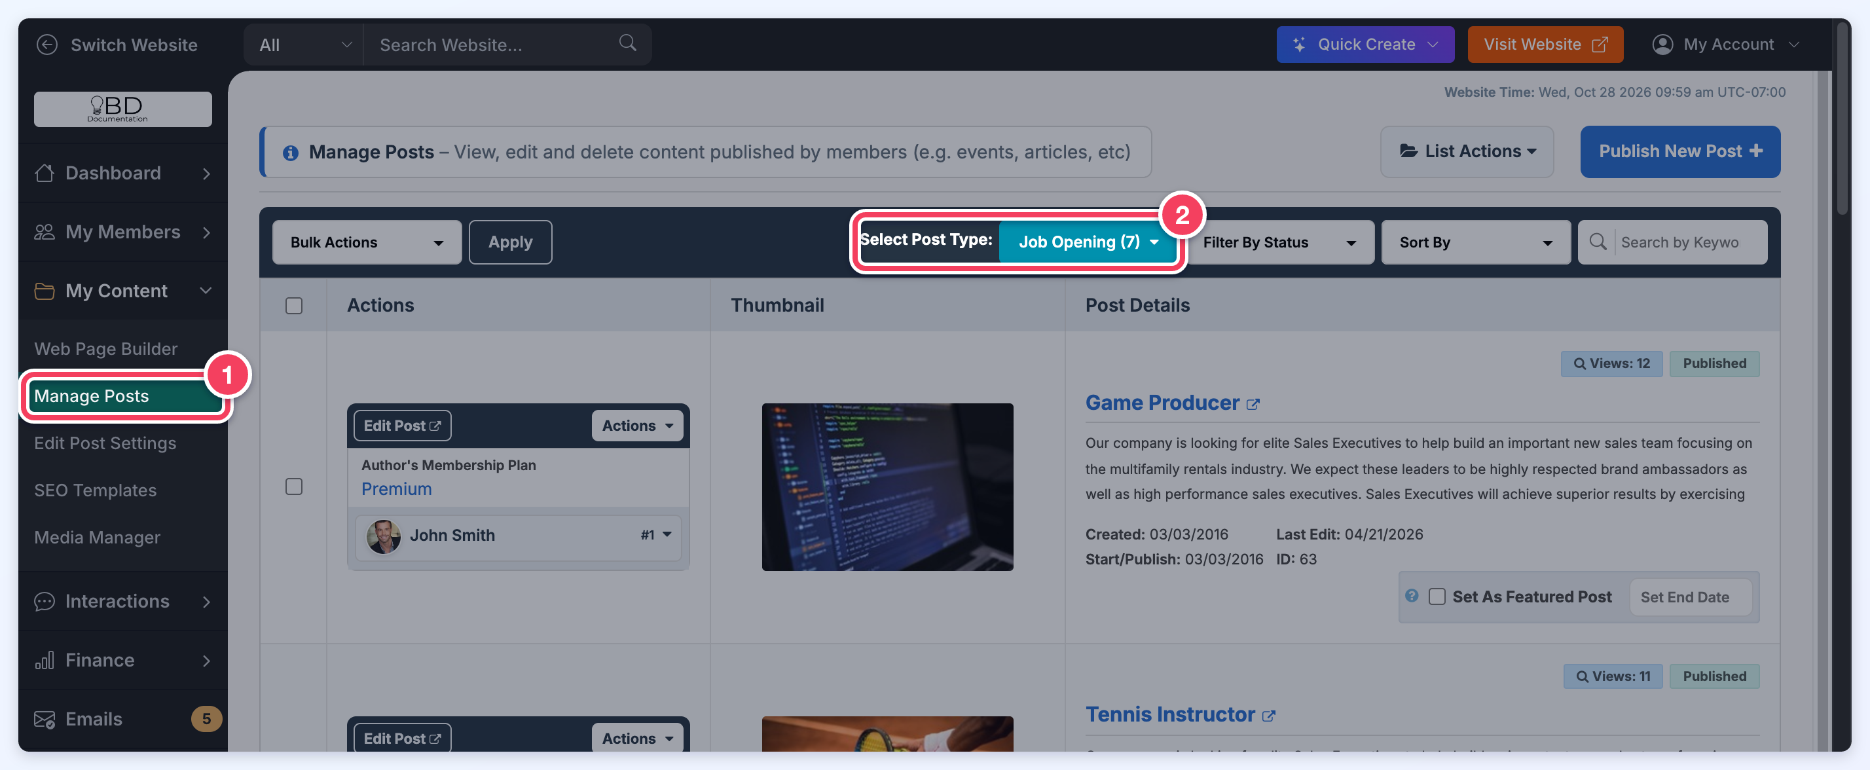Open the Bulk Actions dropdown
The width and height of the screenshot is (1870, 770).
pos(367,242)
